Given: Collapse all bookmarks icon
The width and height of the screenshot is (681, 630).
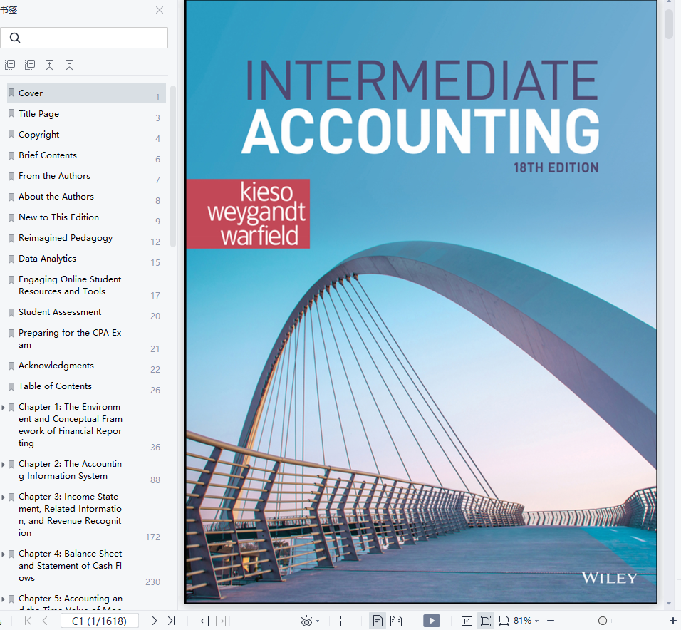Looking at the screenshot, I should click(x=29, y=65).
